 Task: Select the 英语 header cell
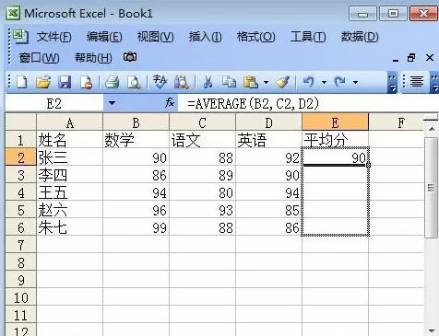coord(268,140)
